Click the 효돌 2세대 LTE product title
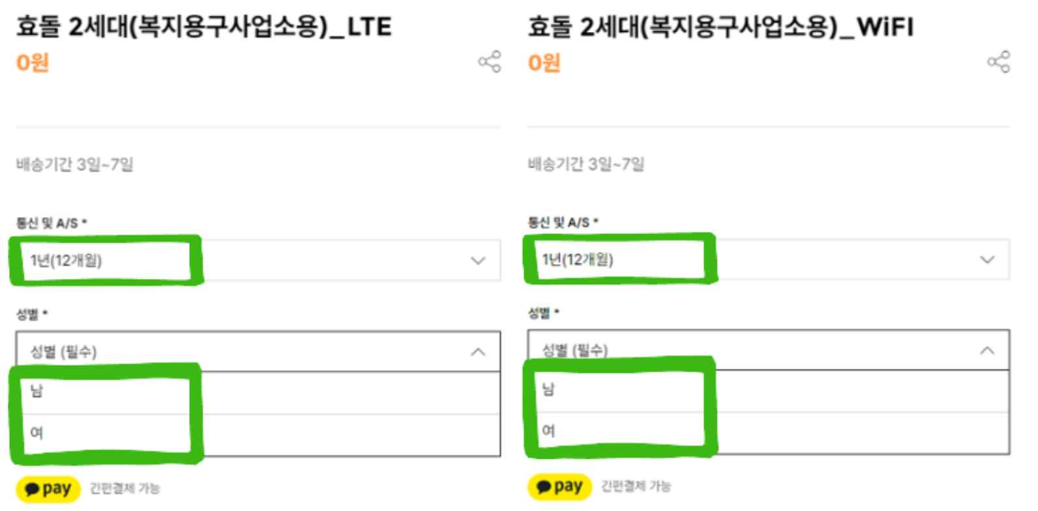Image resolution: width=1038 pixels, height=511 pixels. 203,27
